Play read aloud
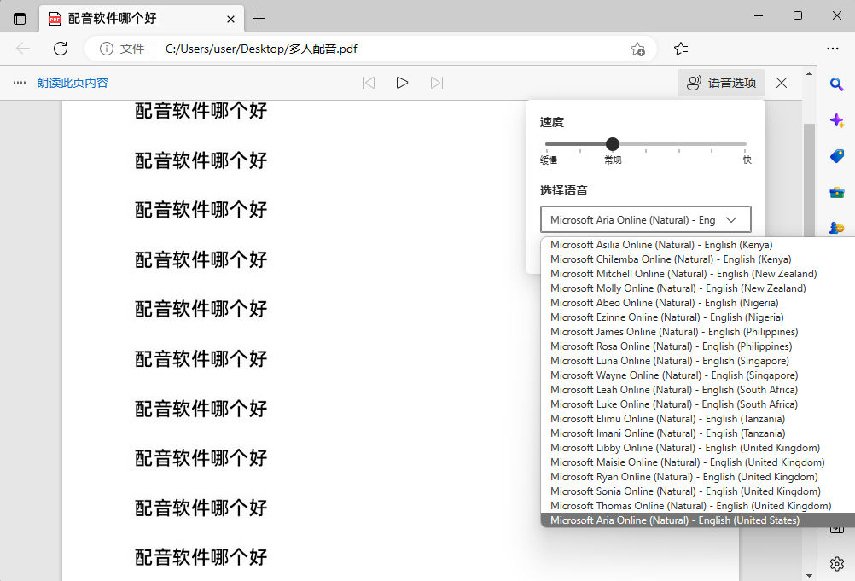 (x=402, y=83)
